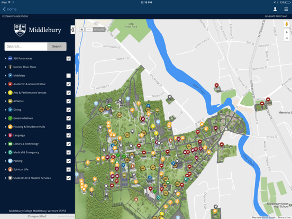Click the Search button

click(x=57, y=47)
